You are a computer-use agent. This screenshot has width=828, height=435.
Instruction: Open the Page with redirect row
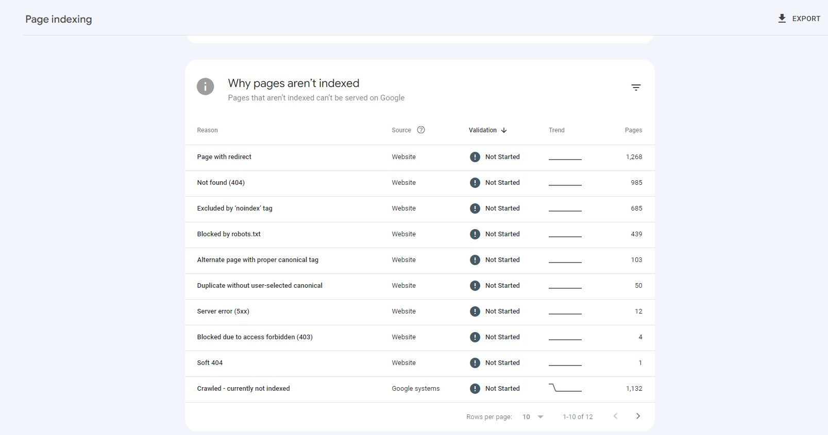[x=224, y=157]
